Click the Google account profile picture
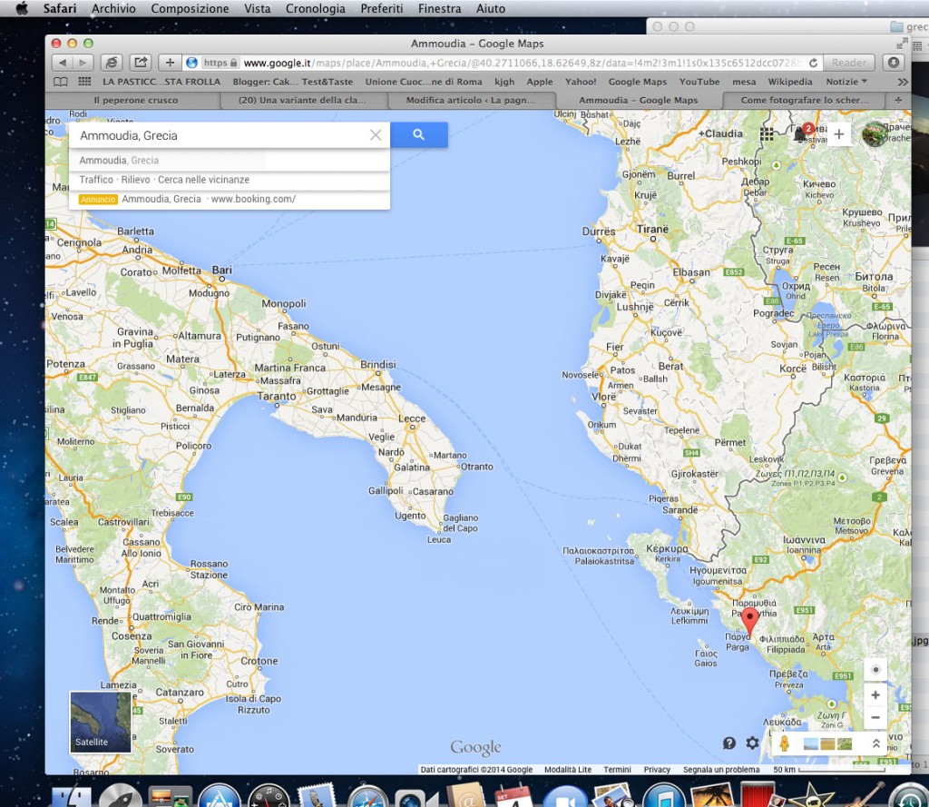This screenshot has height=807, width=929. coord(875,133)
